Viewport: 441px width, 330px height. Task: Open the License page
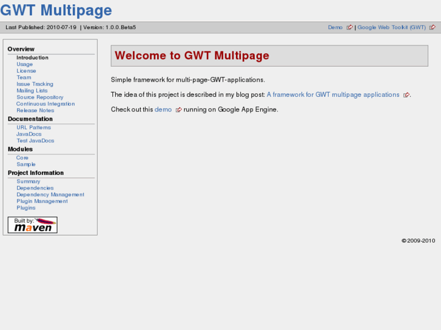pyautogui.click(x=26, y=71)
